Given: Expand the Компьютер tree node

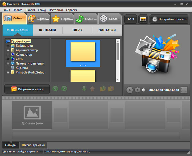Looking at the screenshot, I should 8,55.
